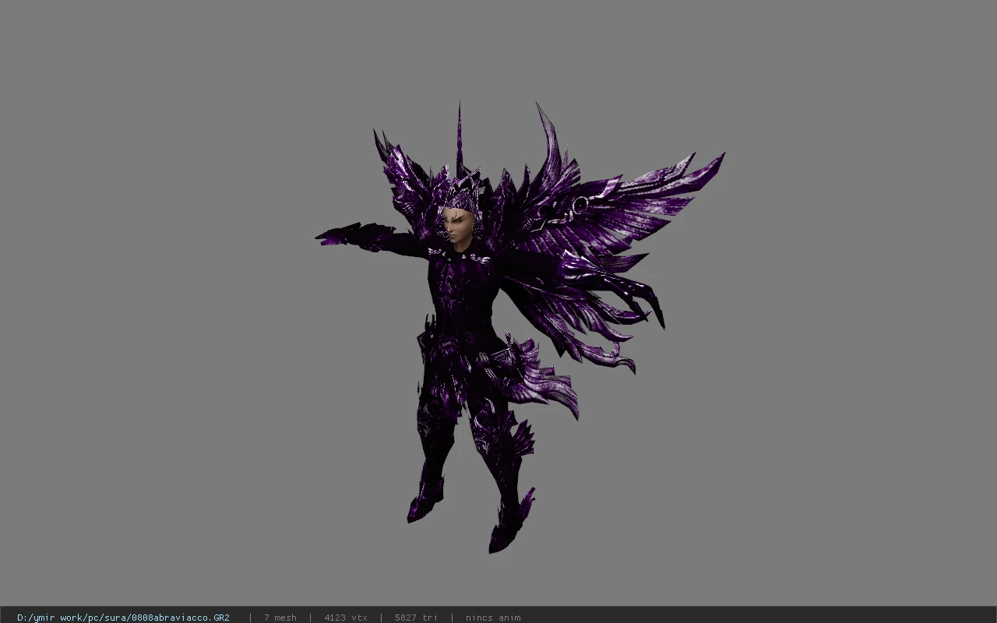Screen dimensions: 997x623
Task: Click the '7 mesh' status entry
Action: 280,618
